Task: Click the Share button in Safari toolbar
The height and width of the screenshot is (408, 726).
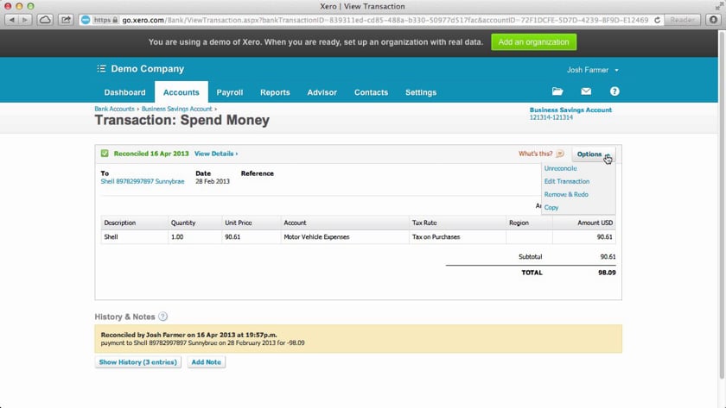Action: (x=66, y=20)
